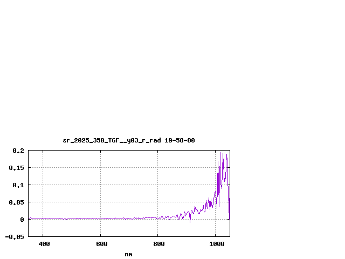Click the tallest purple peak past 1000 nm
The width and height of the screenshot is (345, 259).
point(220,153)
